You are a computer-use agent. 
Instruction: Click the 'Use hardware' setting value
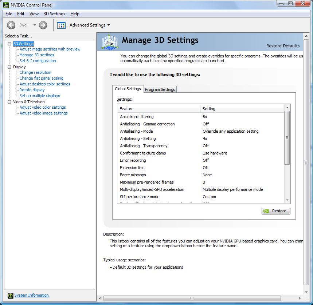pyautogui.click(x=215, y=153)
